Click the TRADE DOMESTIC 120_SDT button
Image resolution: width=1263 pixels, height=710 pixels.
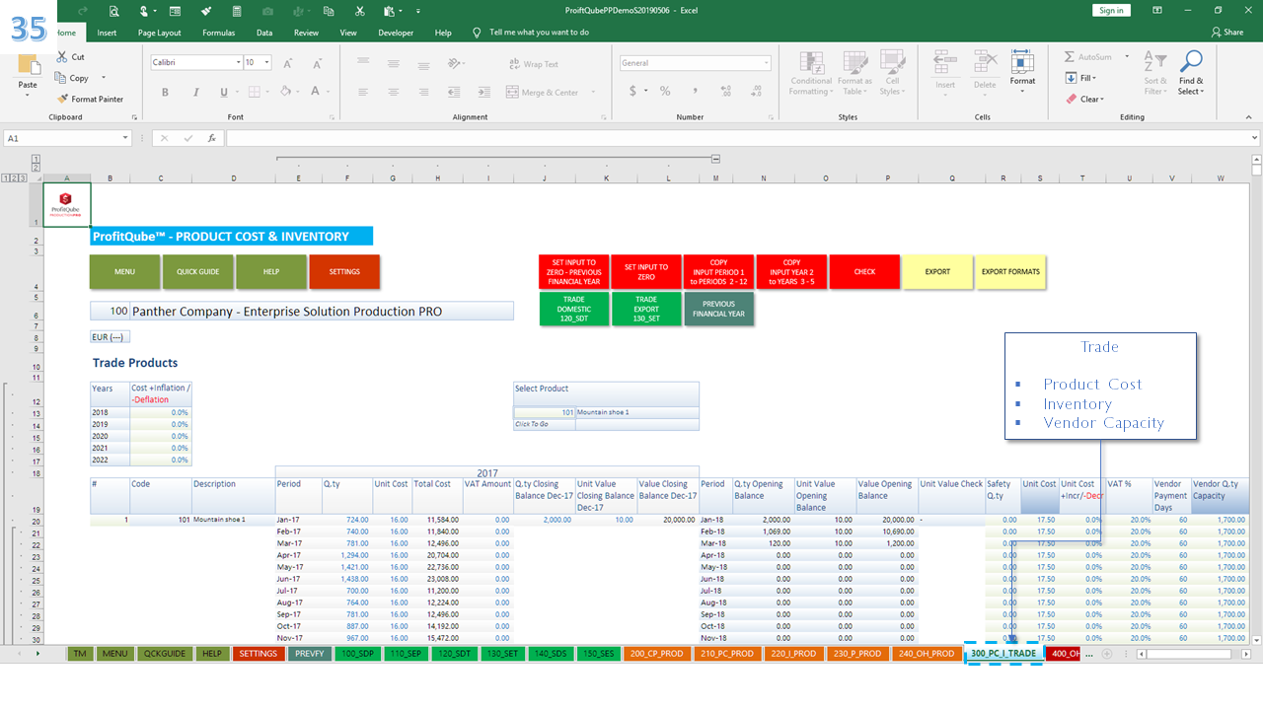point(573,309)
